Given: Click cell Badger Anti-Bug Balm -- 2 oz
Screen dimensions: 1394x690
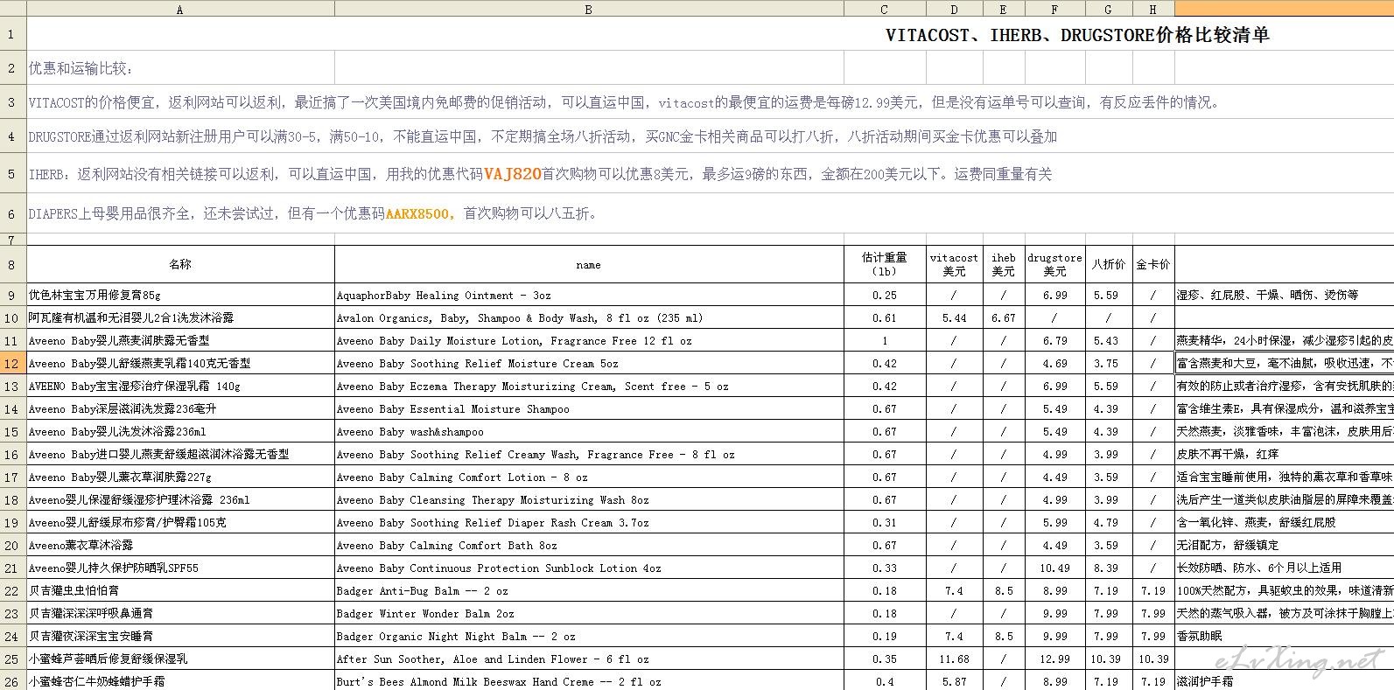Looking at the screenshot, I should (x=589, y=590).
